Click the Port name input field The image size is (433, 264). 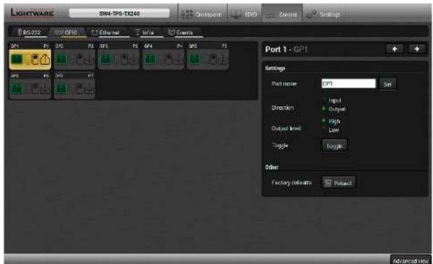348,84
